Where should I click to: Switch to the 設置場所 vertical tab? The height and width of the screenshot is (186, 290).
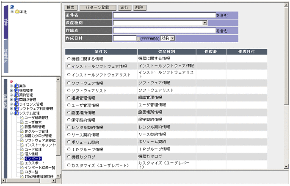tap(6, 56)
